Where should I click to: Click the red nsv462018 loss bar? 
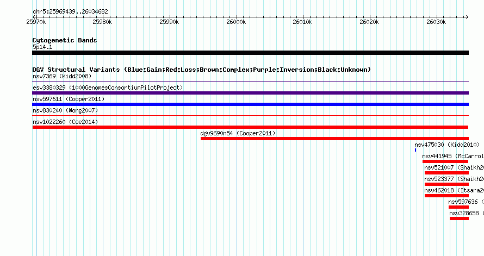(446, 196)
